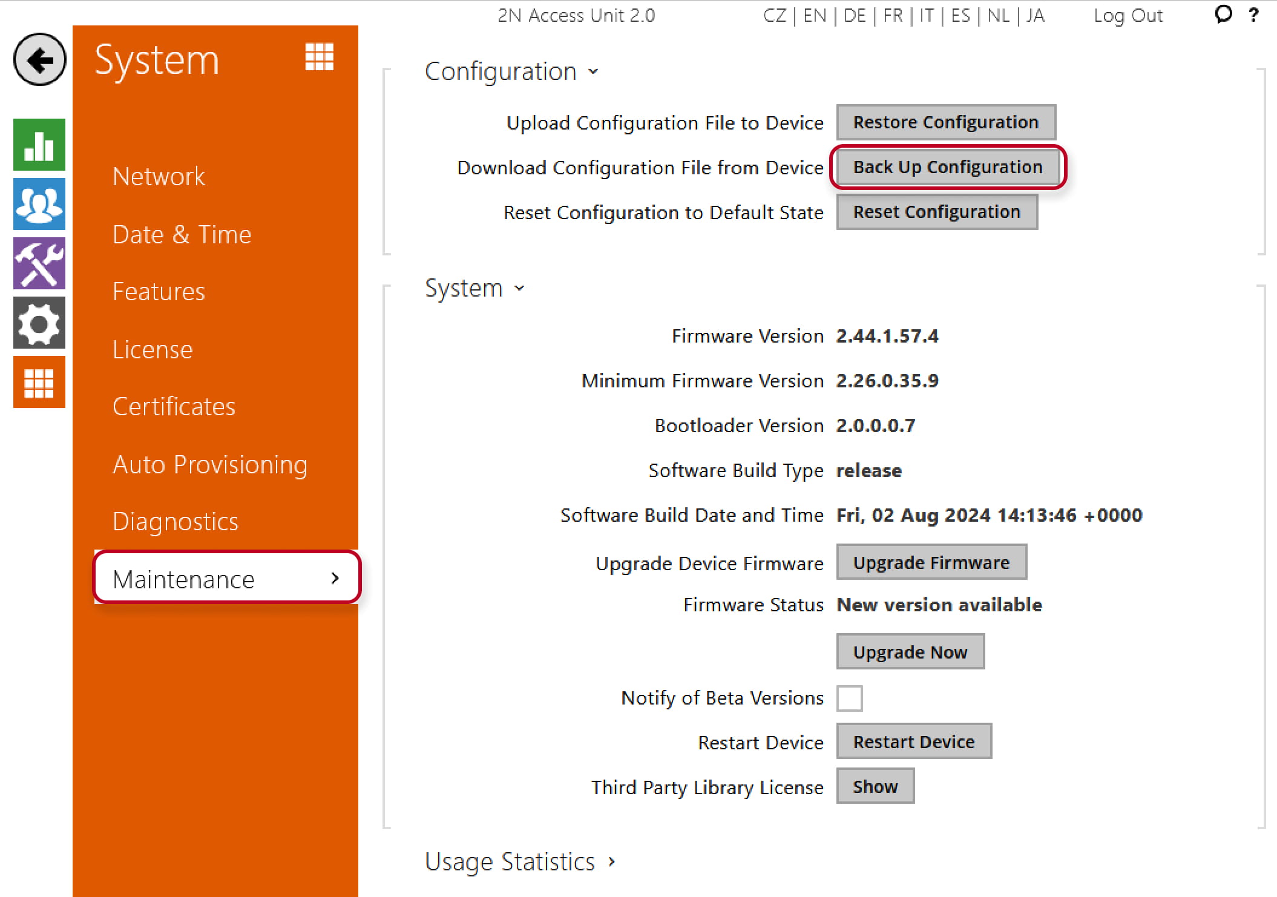Click the software build date value
Screen dimensions: 1277x897
pyautogui.click(x=990, y=515)
